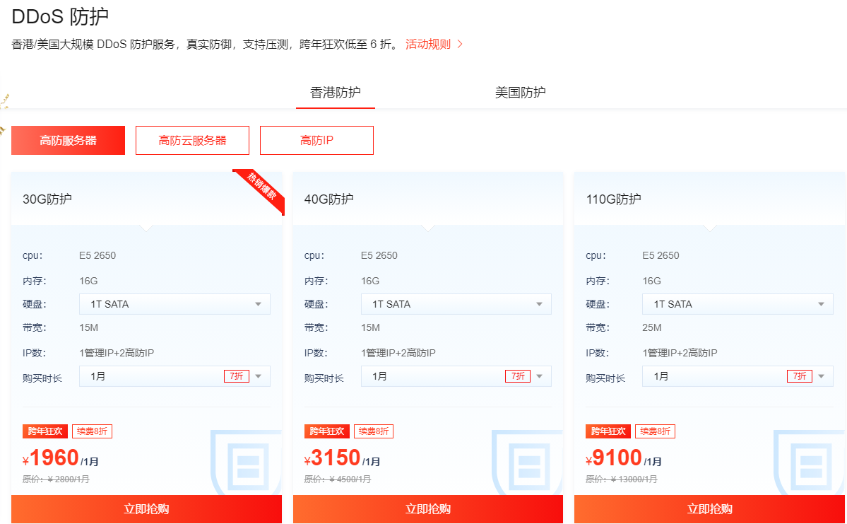
Task: Click the 跨年狂欢 tag in the 30G防护 card
Action: (45, 431)
